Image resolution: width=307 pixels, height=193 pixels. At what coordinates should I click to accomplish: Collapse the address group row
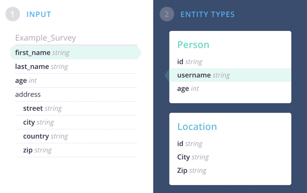tap(76, 94)
